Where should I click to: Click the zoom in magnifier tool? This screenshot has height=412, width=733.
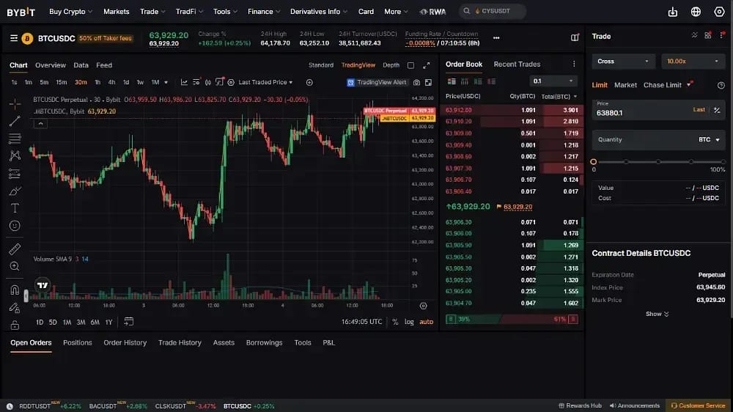pyautogui.click(x=15, y=266)
